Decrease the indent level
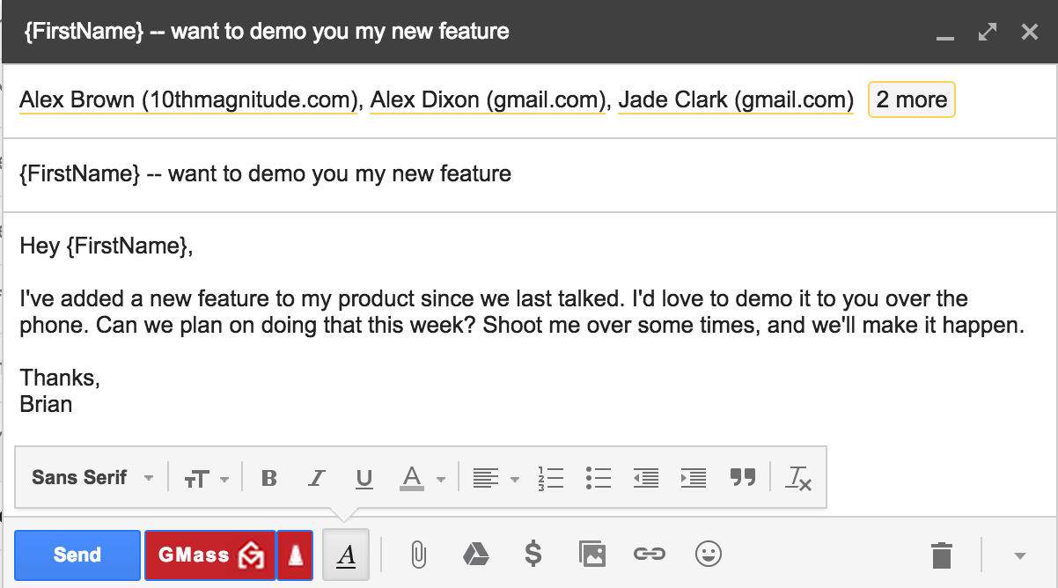1058x588 pixels. point(646,478)
